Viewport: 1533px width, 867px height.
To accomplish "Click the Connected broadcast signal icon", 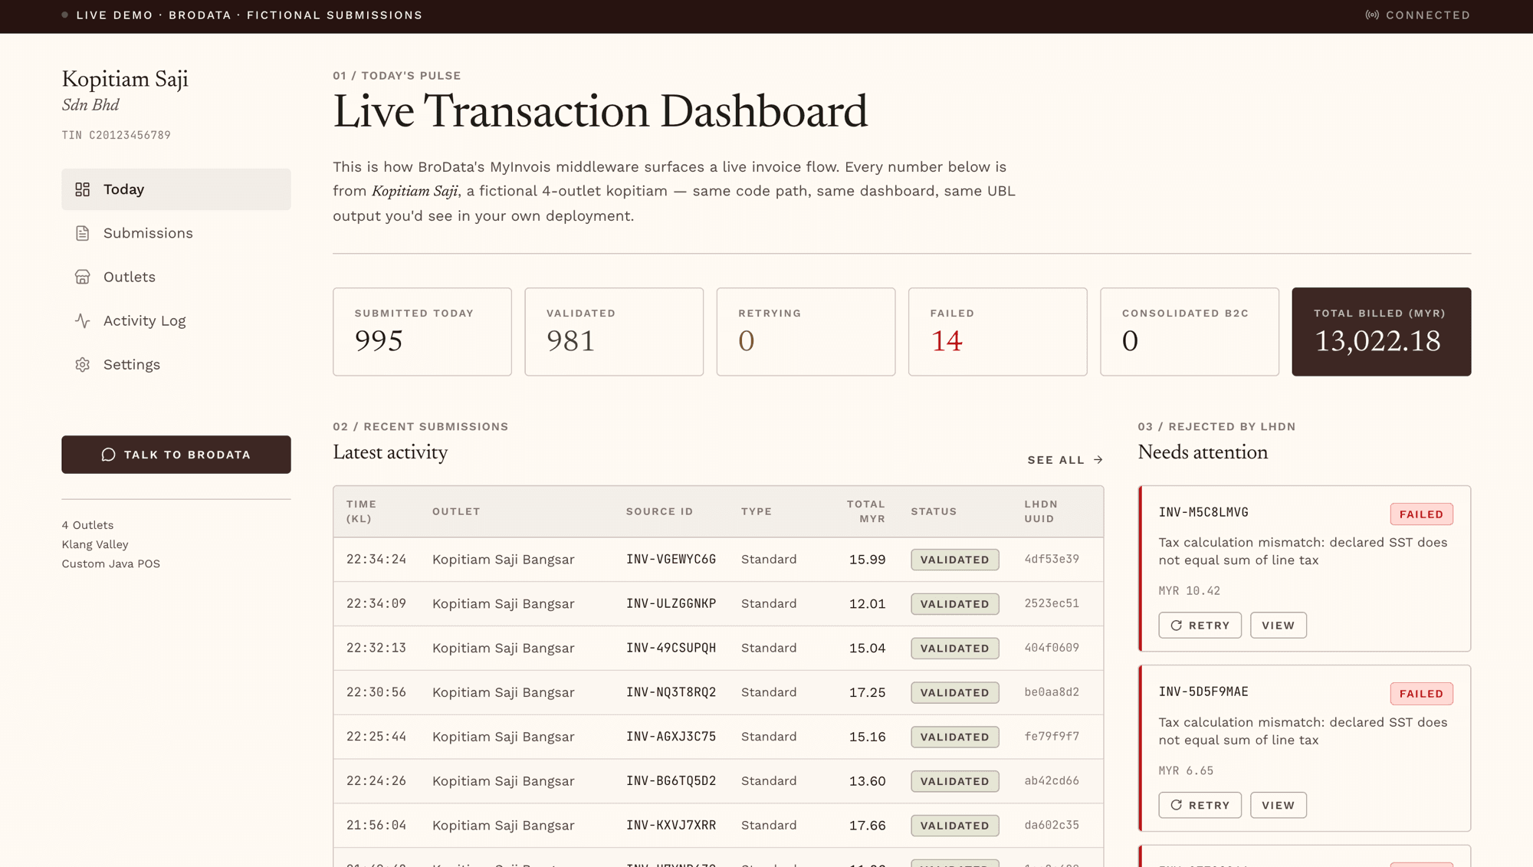I will (x=1372, y=15).
